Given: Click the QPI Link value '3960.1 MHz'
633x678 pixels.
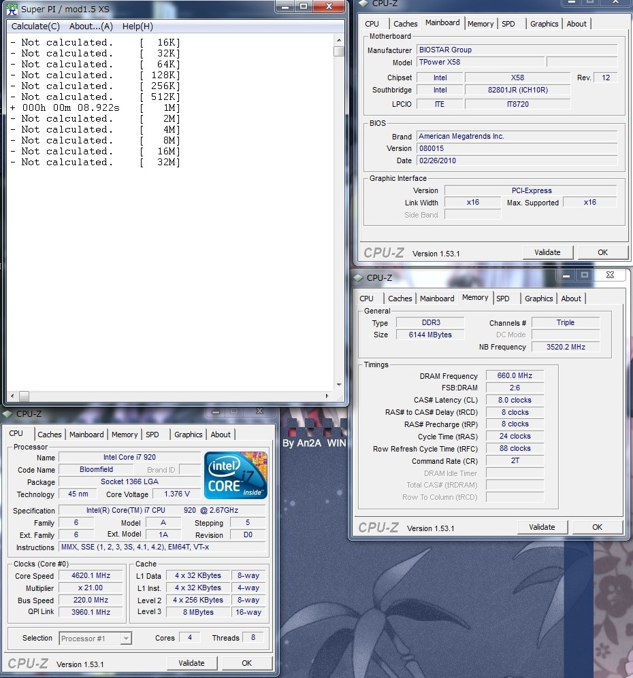Looking at the screenshot, I should [91, 612].
